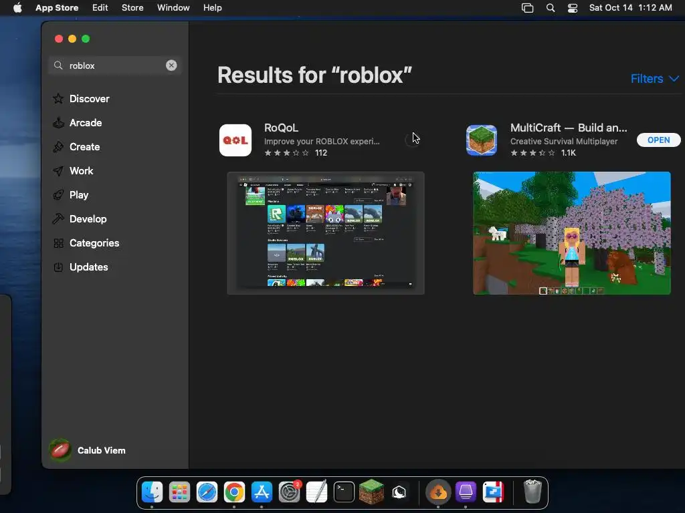Click the date and time display

point(630,8)
